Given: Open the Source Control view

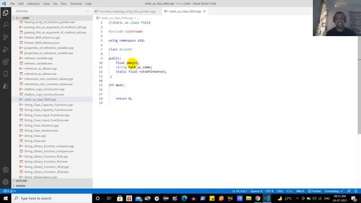Looking at the screenshot, I should tap(6, 37).
